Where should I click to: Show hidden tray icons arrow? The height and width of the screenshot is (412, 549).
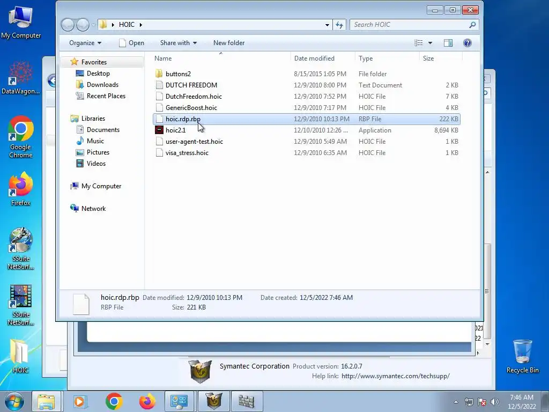click(x=456, y=402)
